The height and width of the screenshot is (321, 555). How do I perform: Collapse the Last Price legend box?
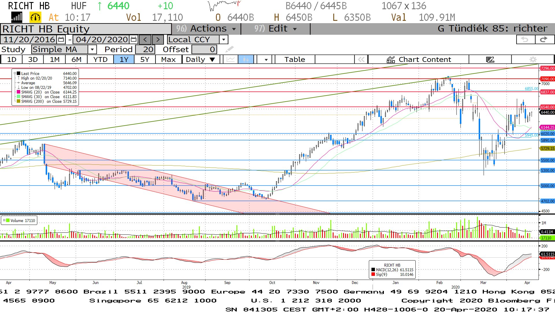click(x=15, y=74)
